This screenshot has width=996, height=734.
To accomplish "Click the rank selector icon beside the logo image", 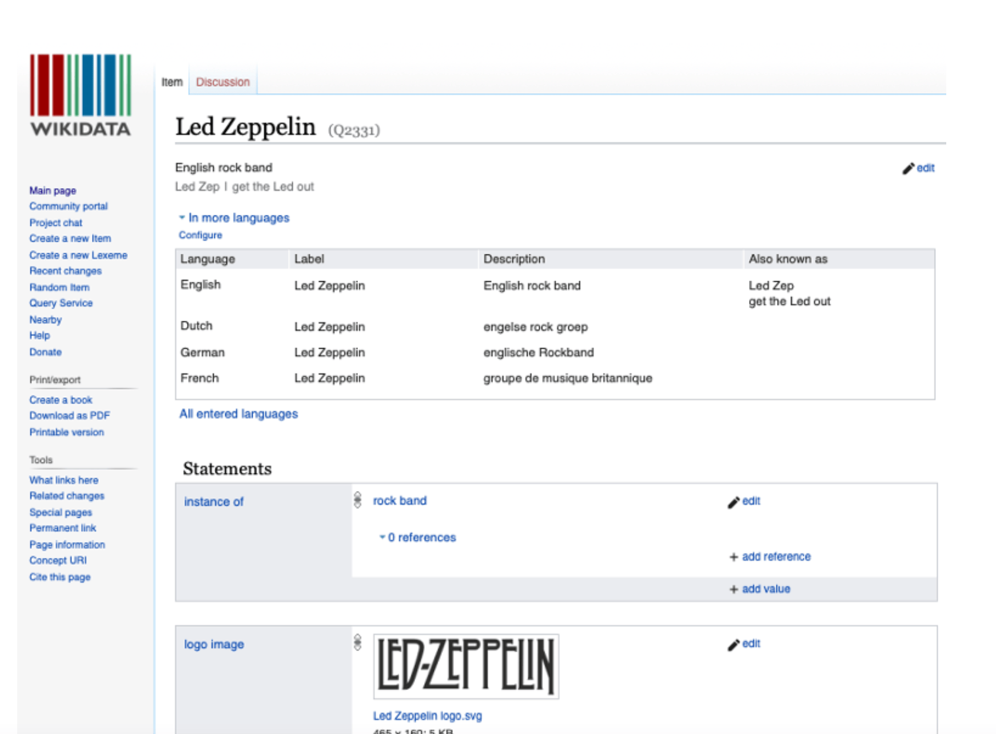I will pos(357,643).
